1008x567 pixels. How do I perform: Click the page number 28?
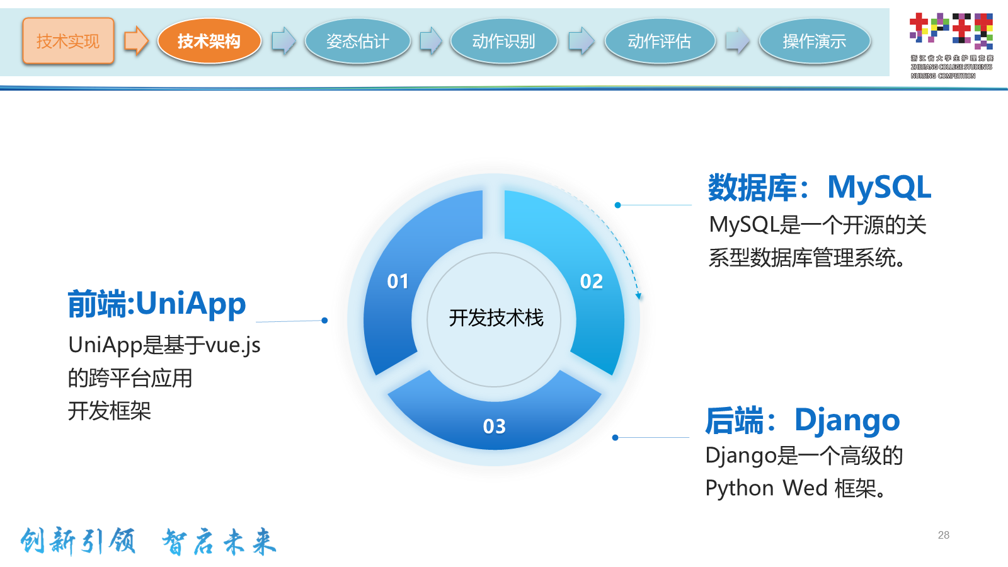(944, 535)
